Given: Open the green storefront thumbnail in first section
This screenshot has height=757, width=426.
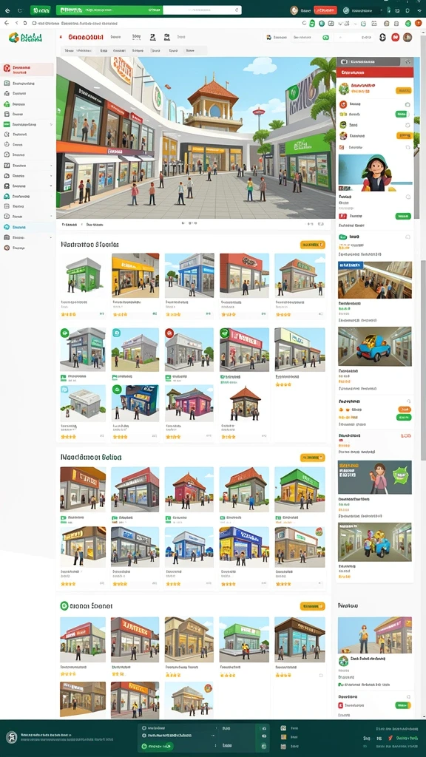Looking at the screenshot, I should click(83, 275).
